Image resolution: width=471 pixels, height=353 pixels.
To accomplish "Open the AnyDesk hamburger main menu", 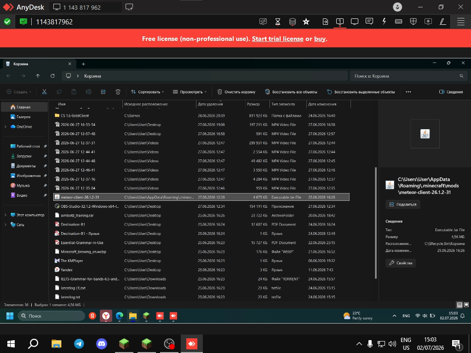I will pyautogui.click(x=461, y=22).
